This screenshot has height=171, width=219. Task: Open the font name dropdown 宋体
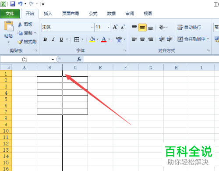tap(92, 27)
